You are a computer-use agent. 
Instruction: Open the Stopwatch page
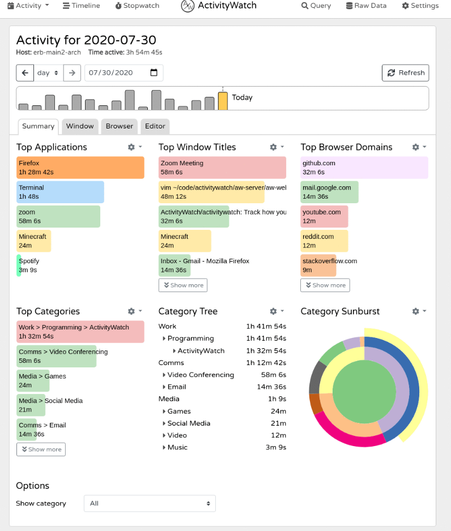(x=137, y=6)
